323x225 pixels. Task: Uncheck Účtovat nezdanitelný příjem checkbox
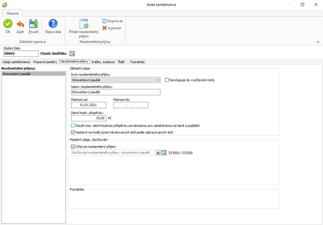[73, 147]
